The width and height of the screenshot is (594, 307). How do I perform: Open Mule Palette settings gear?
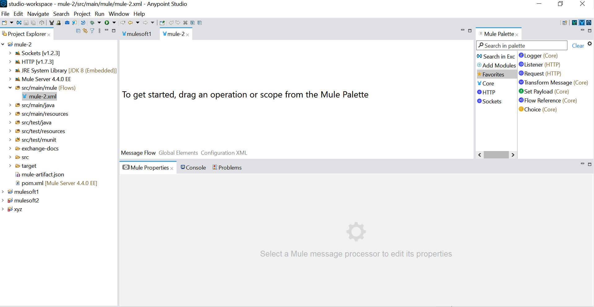point(590,44)
